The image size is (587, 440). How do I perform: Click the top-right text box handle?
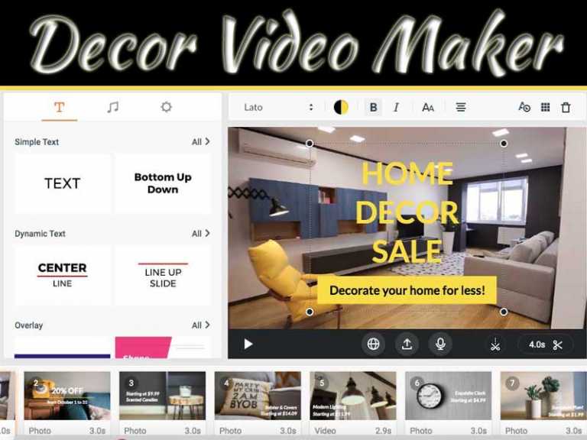[x=504, y=144]
